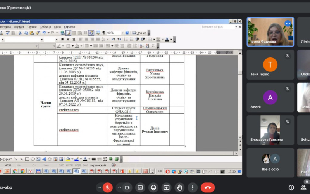Toggle show paragraph marks (¶) icon

click(103, 33)
